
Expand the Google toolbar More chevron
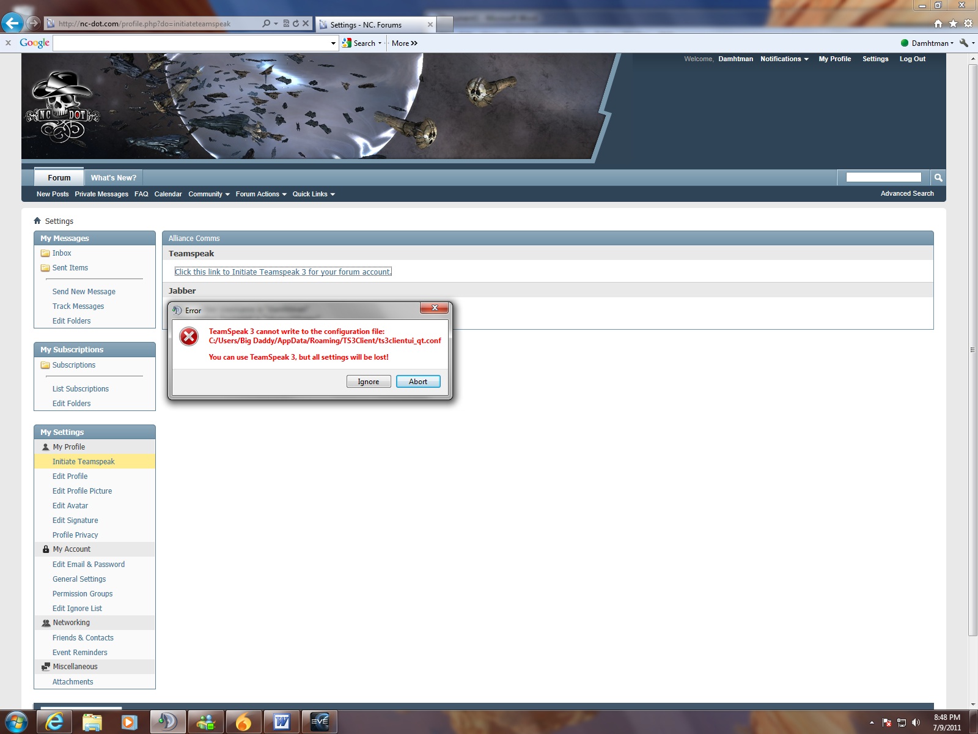[x=405, y=43]
